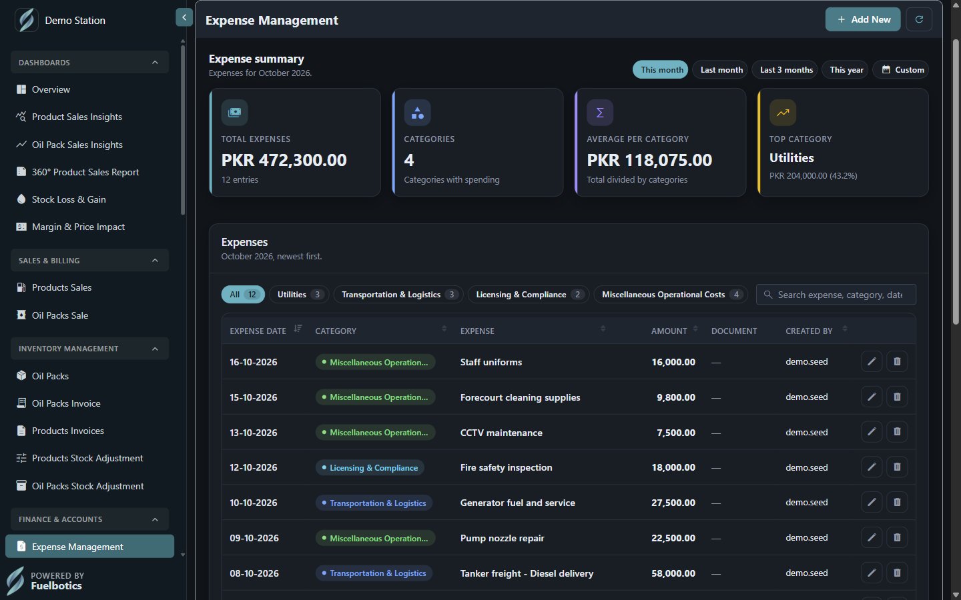The height and width of the screenshot is (600, 961).
Task: Click the 58,000.00 amount cell
Action: coord(673,573)
